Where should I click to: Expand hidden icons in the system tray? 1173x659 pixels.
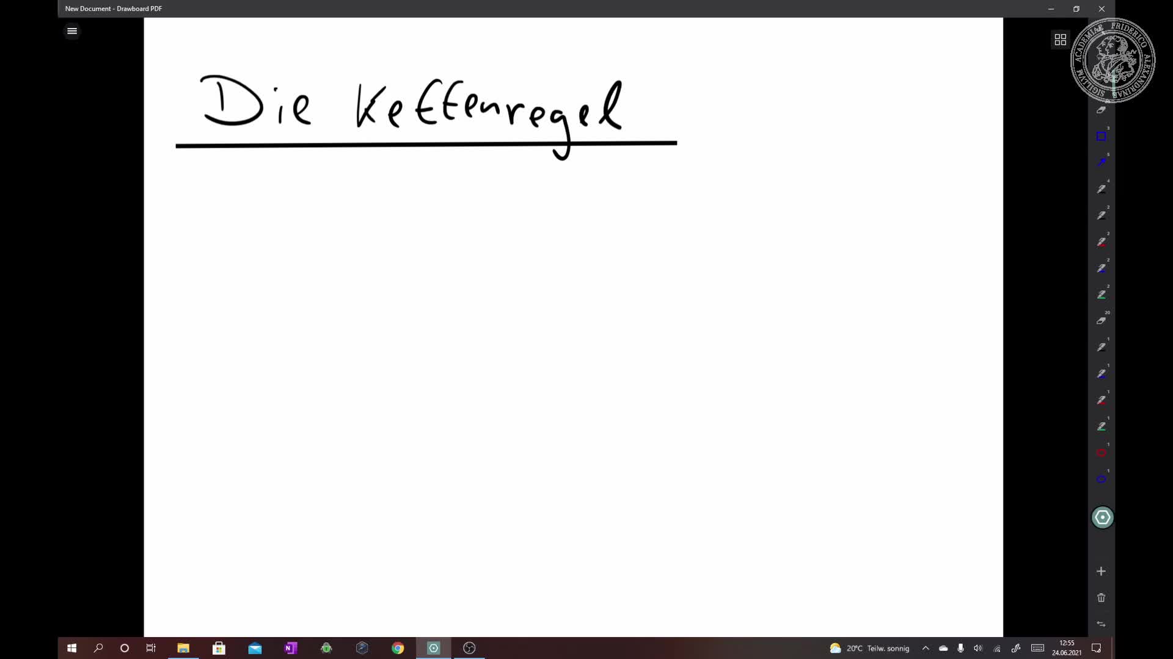tap(926, 648)
